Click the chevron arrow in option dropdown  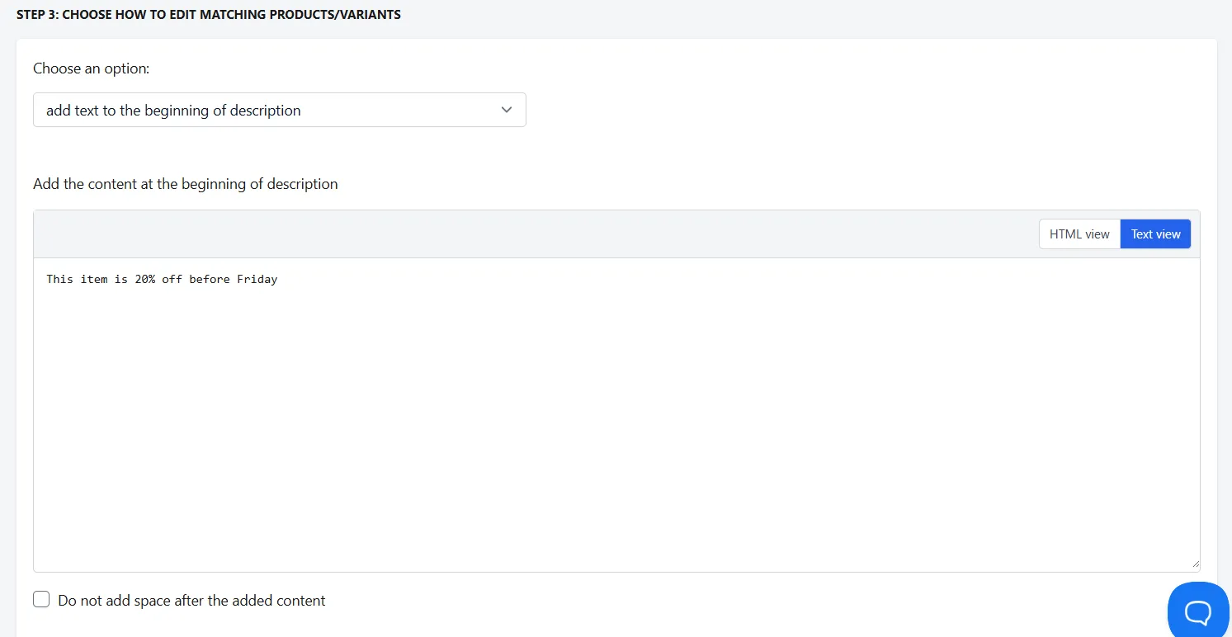point(507,110)
